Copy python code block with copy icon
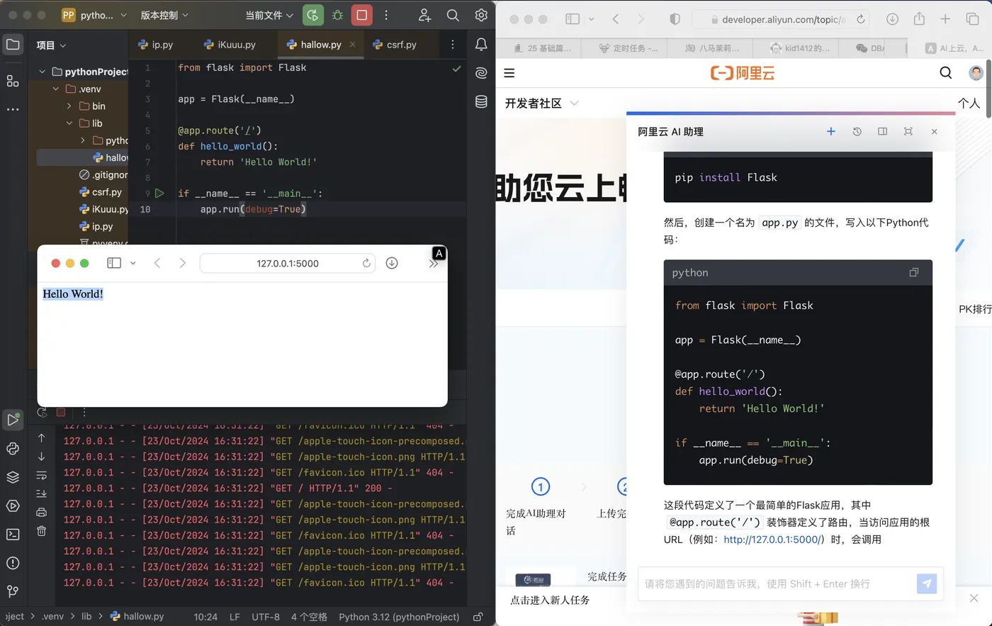 (x=914, y=272)
